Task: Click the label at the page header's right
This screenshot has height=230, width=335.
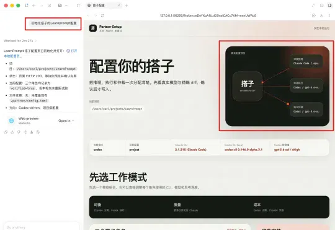Action: (x=321, y=28)
